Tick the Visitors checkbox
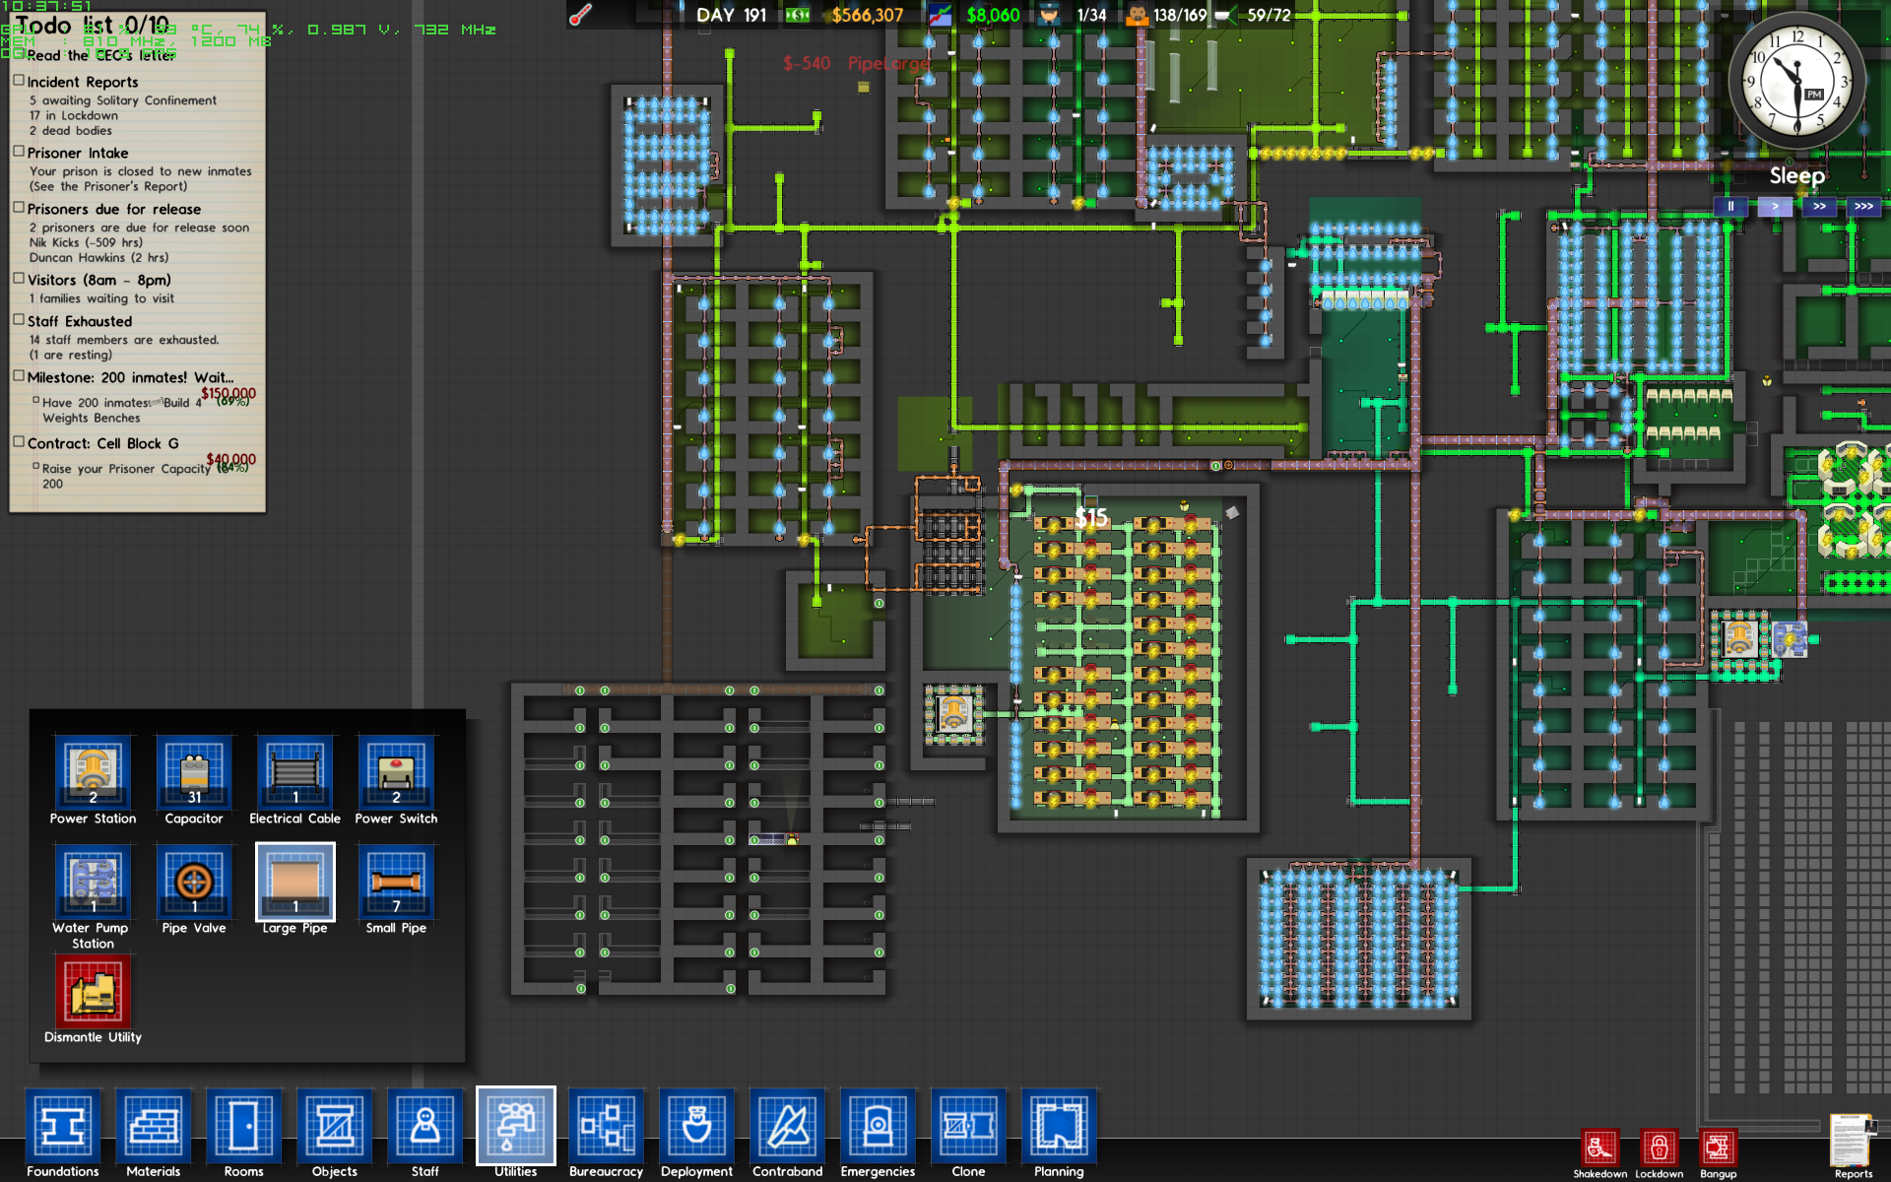This screenshot has width=1891, height=1182. 19,278
